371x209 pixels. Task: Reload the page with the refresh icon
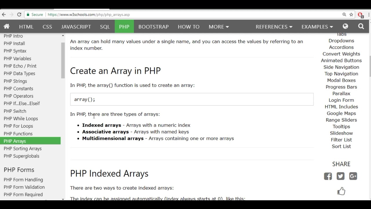pyautogui.click(x=19, y=15)
